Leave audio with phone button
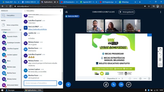This screenshot has width=164, height=92. tap(114, 85)
